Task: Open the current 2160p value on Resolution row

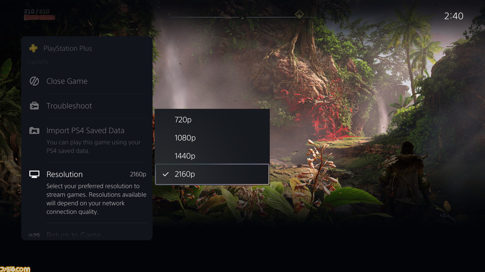Action: tap(138, 174)
